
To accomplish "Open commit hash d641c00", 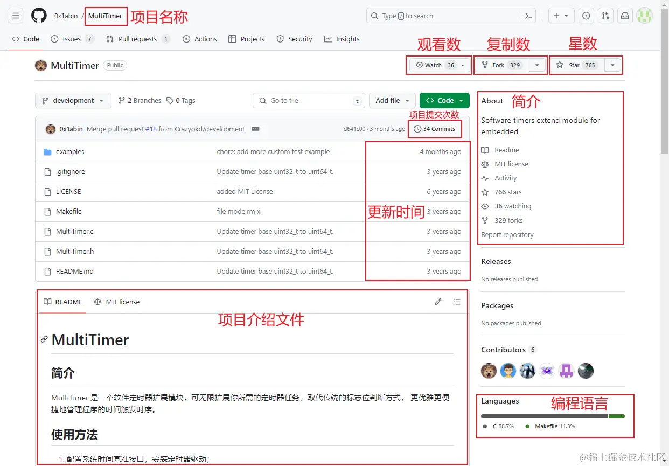I will click(x=354, y=129).
